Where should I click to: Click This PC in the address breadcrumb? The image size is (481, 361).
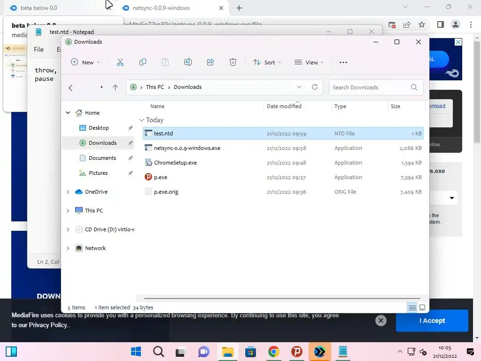[155, 87]
